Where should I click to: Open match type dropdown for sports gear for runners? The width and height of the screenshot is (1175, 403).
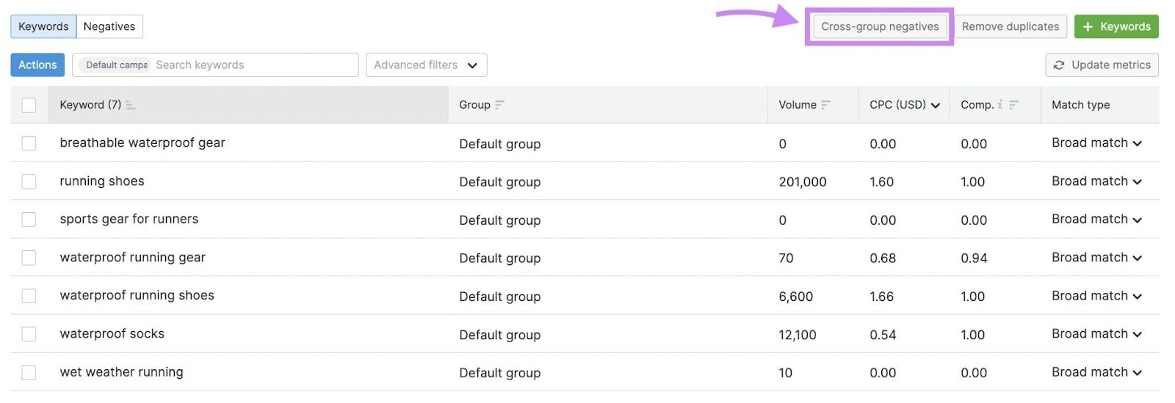pyautogui.click(x=1096, y=219)
